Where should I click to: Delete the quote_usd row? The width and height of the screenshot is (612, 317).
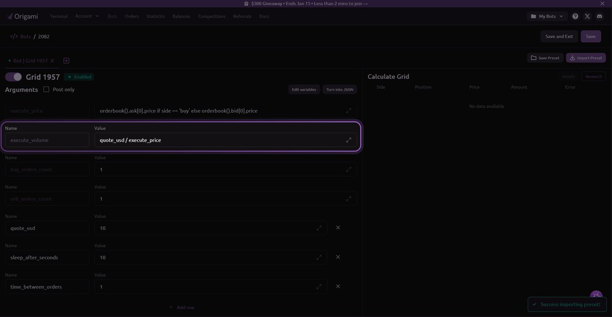click(x=338, y=228)
